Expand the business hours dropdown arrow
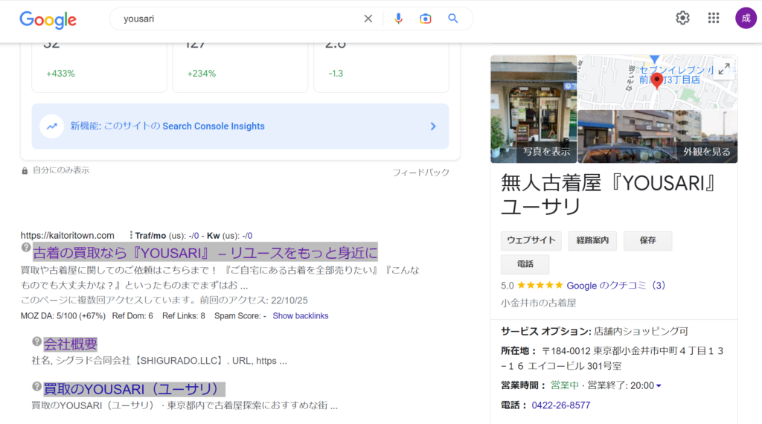Image resolution: width=762 pixels, height=424 pixels. (x=659, y=386)
